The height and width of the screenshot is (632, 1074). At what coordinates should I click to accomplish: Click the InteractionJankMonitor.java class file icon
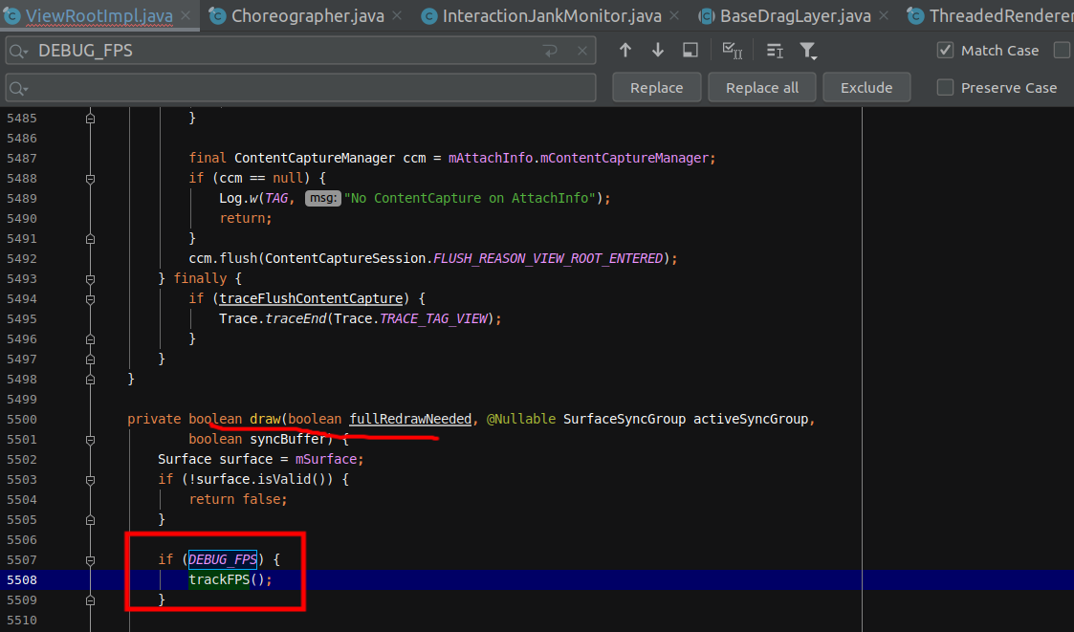428,15
